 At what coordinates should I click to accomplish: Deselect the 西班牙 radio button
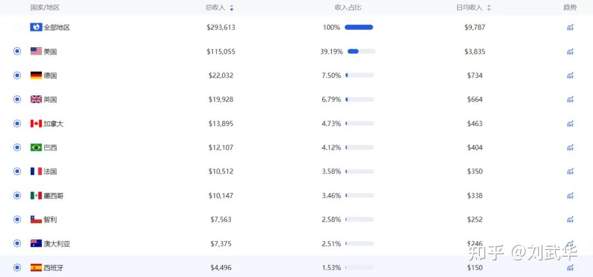coord(17,268)
